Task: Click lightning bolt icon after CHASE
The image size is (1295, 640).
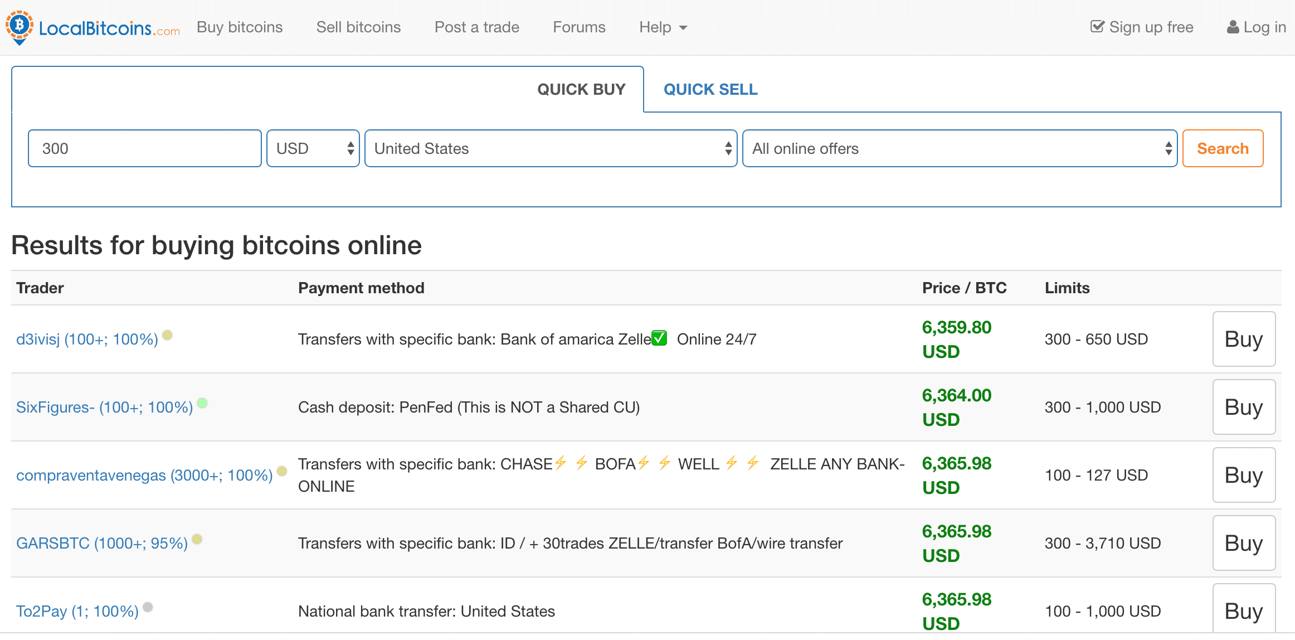Action: click(x=561, y=463)
